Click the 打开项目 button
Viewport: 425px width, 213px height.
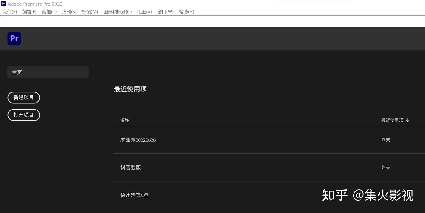click(x=24, y=115)
